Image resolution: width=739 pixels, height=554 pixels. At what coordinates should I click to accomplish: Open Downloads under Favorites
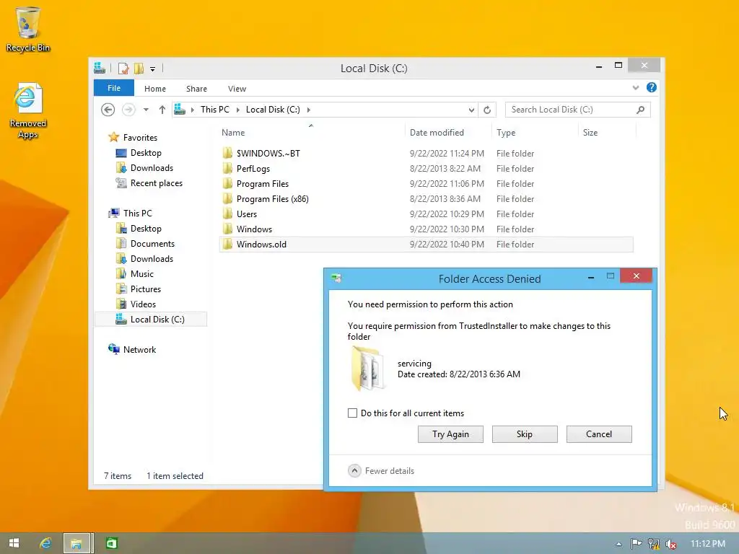[x=152, y=167]
